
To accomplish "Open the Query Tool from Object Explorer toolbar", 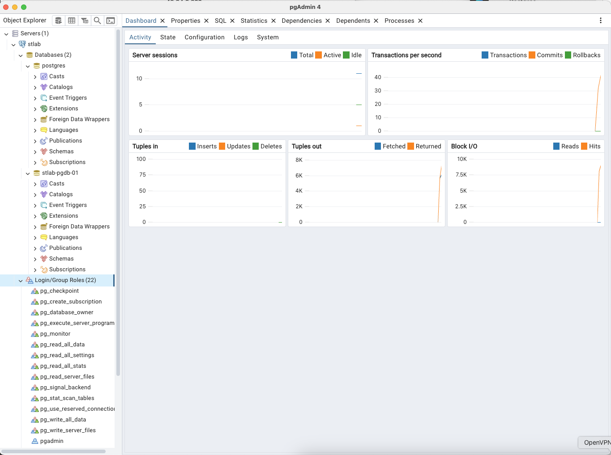I will [58, 21].
